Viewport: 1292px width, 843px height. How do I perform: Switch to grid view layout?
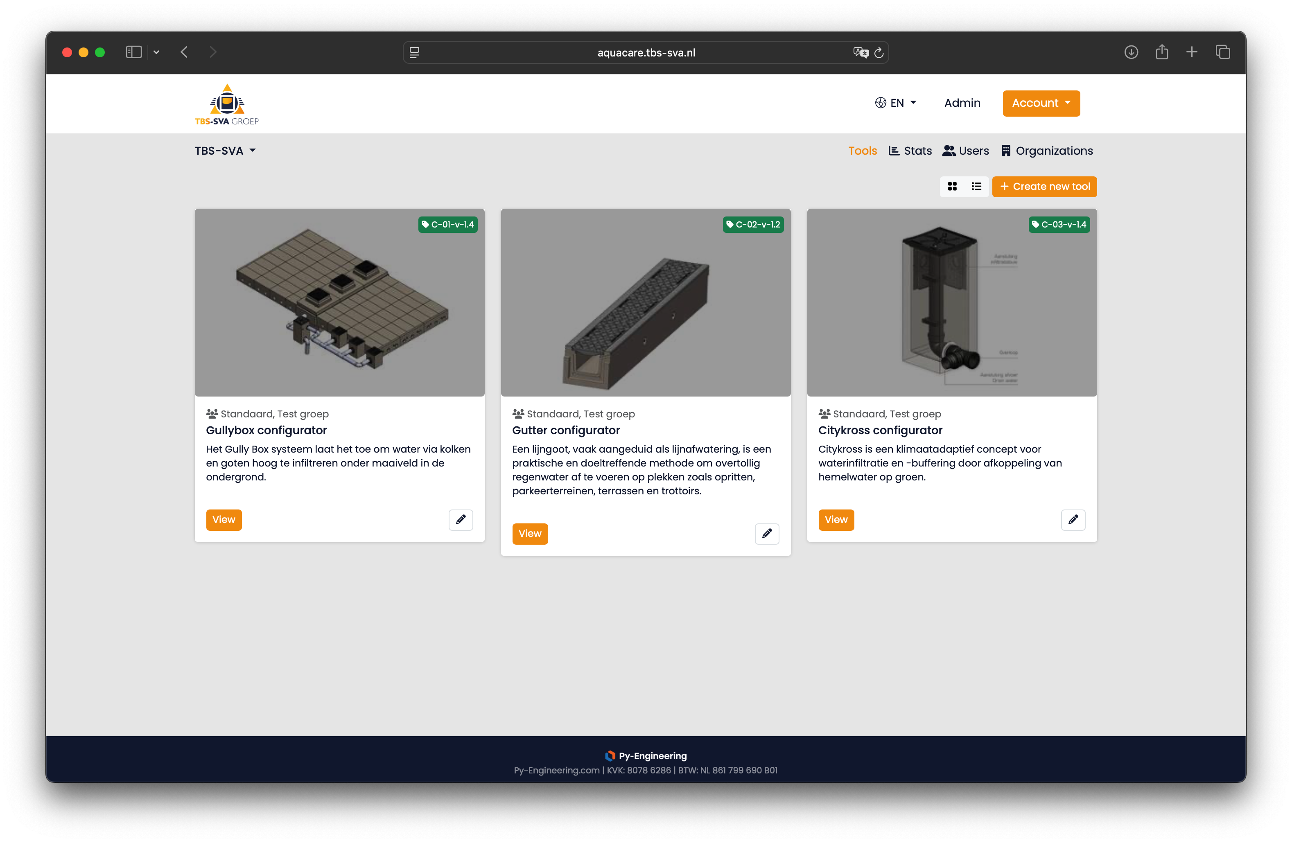pos(952,187)
